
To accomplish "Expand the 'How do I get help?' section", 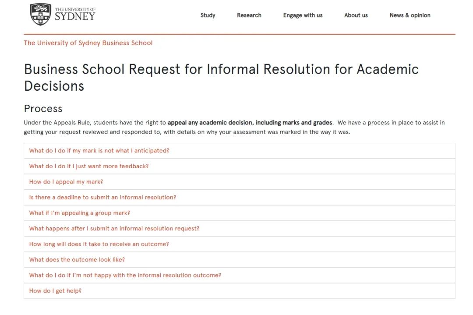I will pyautogui.click(x=240, y=291).
